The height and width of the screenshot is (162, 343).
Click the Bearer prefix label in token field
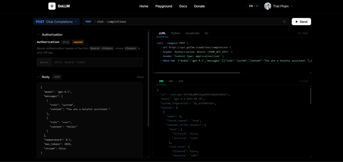pos(44,62)
